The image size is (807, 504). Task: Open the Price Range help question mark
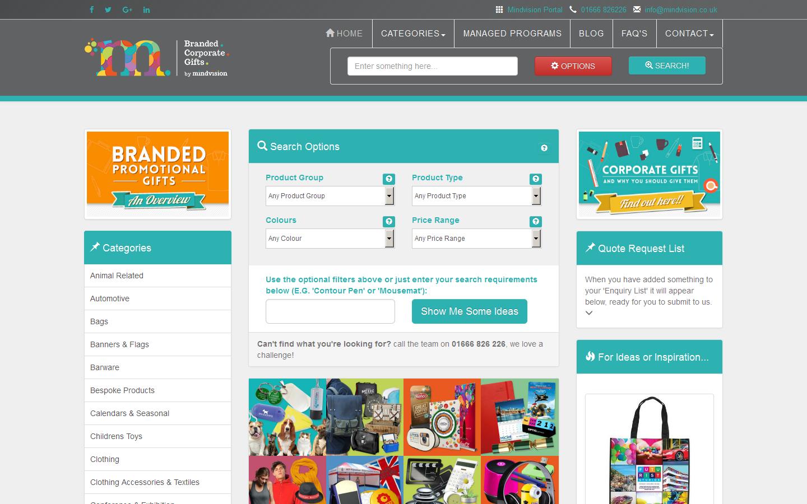click(x=536, y=221)
